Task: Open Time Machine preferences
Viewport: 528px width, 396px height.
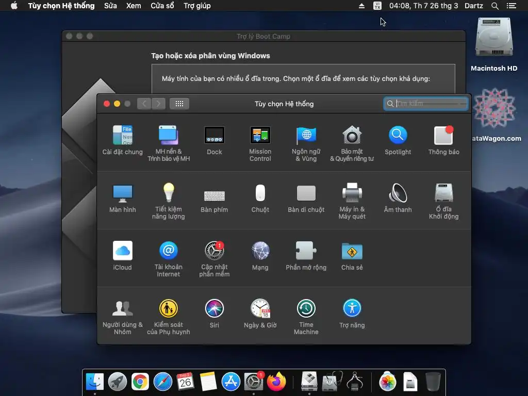Action: [306, 317]
